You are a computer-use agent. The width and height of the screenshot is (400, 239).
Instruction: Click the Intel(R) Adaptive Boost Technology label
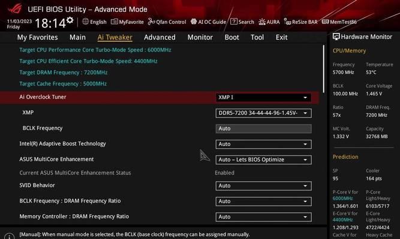pyautogui.click(x=63, y=144)
